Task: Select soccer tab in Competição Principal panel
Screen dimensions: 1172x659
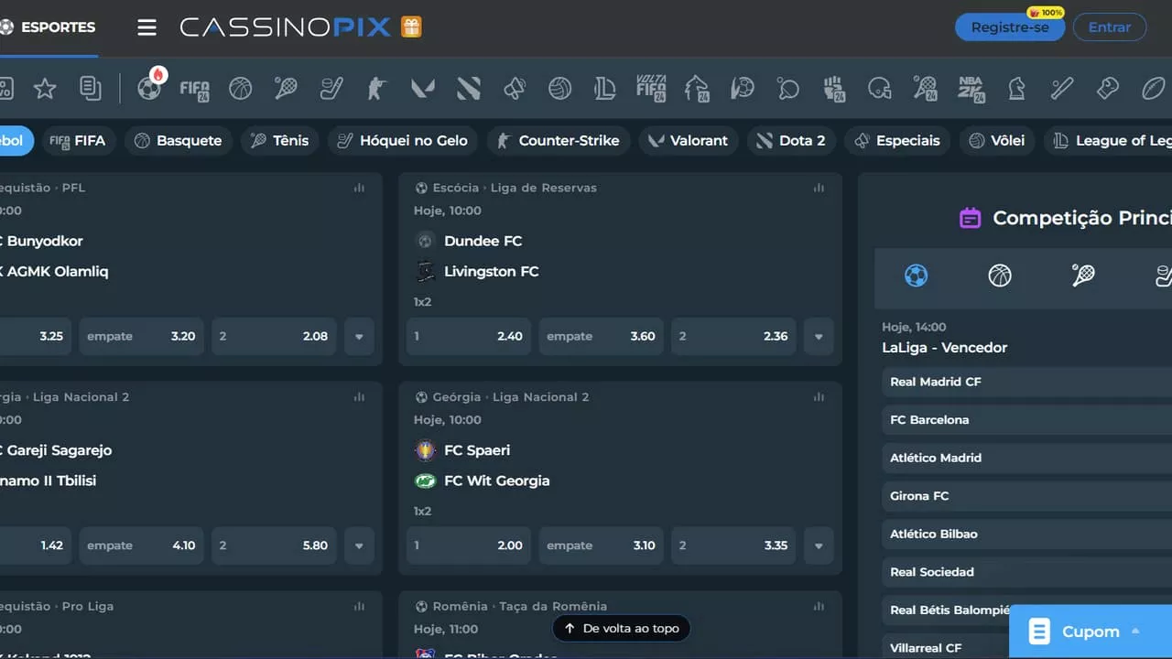Action: pyautogui.click(x=916, y=275)
